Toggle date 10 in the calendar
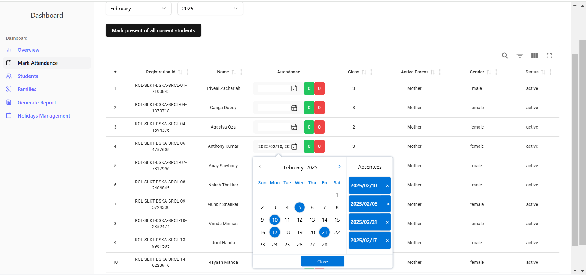Image resolution: width=586 pixels, height=275 pixels. coord(275,220)
